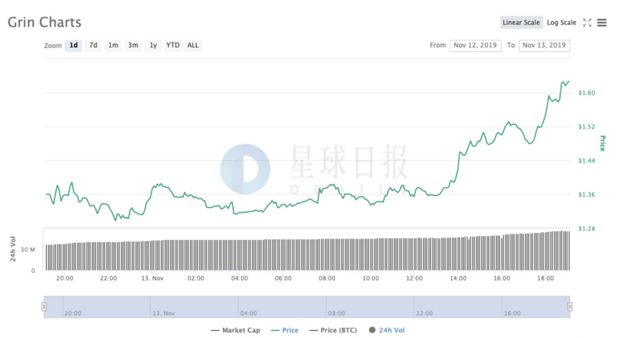
Task: Switch to Linear Scale
Action: pyautogui.click(x=521, y=23)
